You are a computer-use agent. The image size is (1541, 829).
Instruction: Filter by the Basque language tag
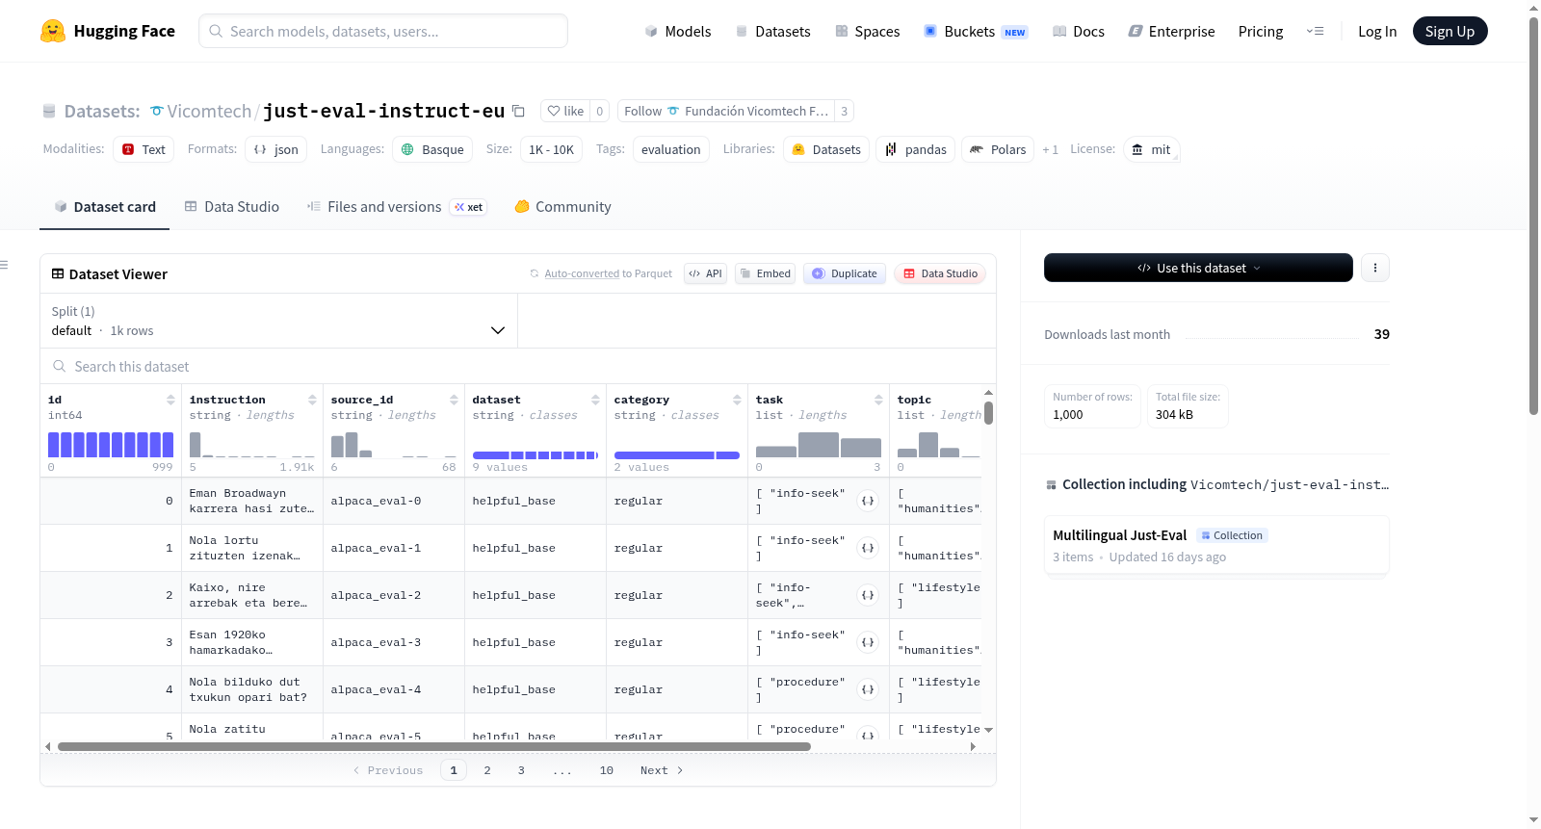[432, 149]
